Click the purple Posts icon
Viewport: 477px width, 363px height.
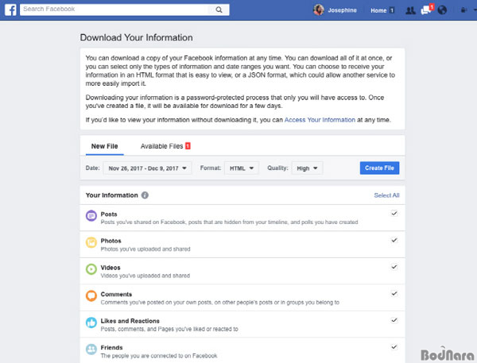(x=91, y=216)
